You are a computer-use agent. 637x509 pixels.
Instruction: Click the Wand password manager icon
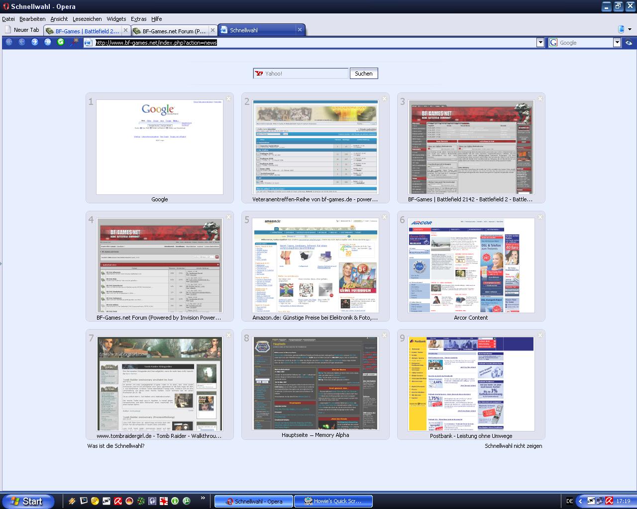click(x=74, y=42)
